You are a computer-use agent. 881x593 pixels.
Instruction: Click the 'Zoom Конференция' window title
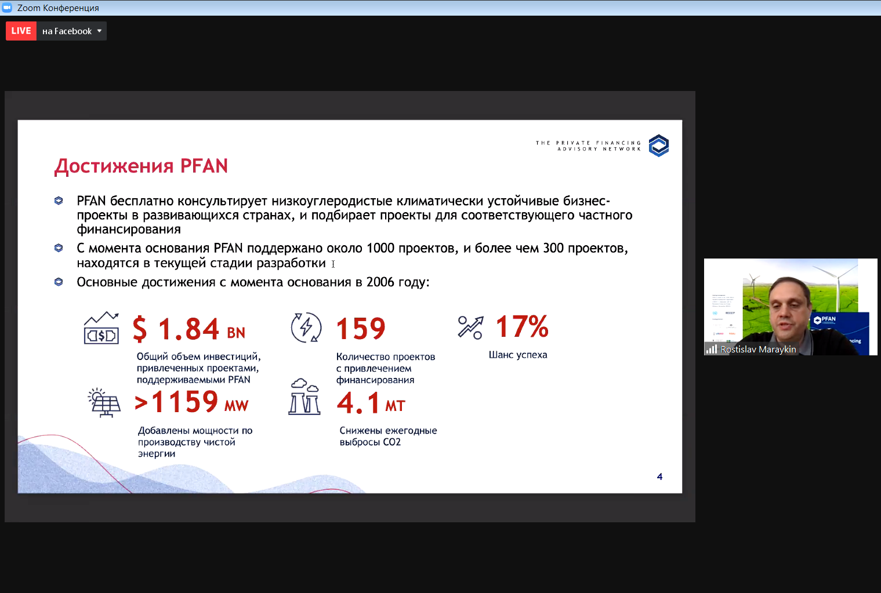click(58, 8)
